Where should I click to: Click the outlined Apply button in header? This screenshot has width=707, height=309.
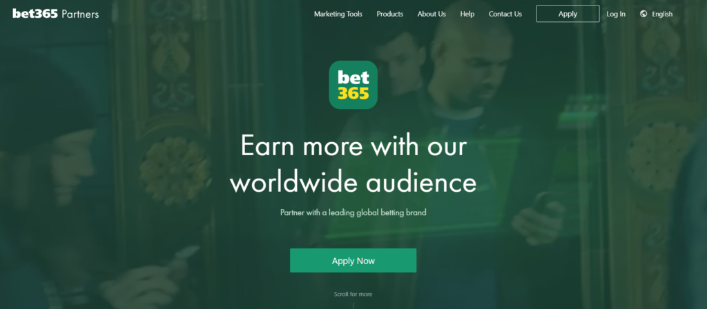click(568, 14)
